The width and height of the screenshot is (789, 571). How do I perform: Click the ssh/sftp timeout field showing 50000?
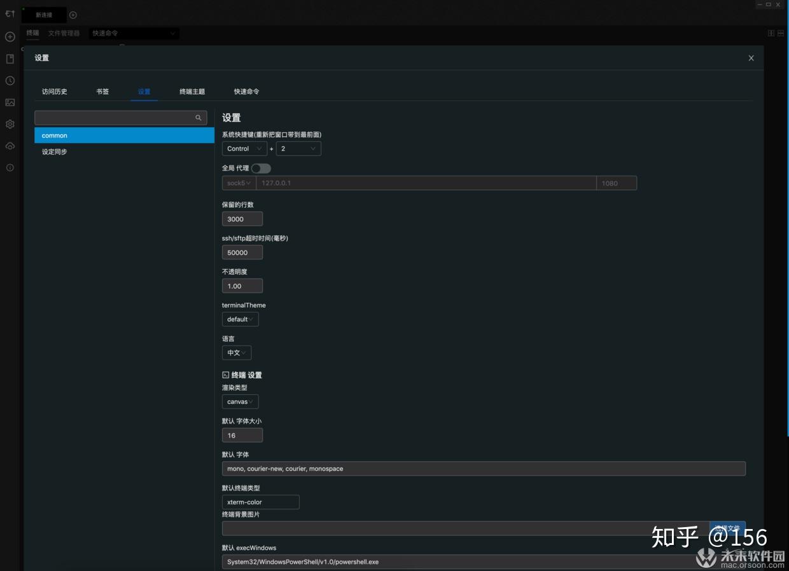[x=242, y=252]
